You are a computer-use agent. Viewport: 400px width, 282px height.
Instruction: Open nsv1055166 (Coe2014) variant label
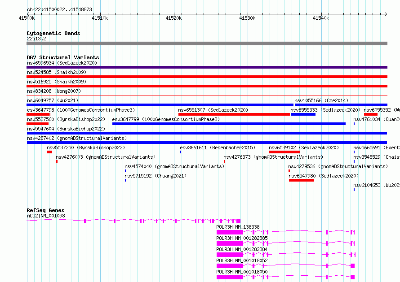(x=321, y=100)
